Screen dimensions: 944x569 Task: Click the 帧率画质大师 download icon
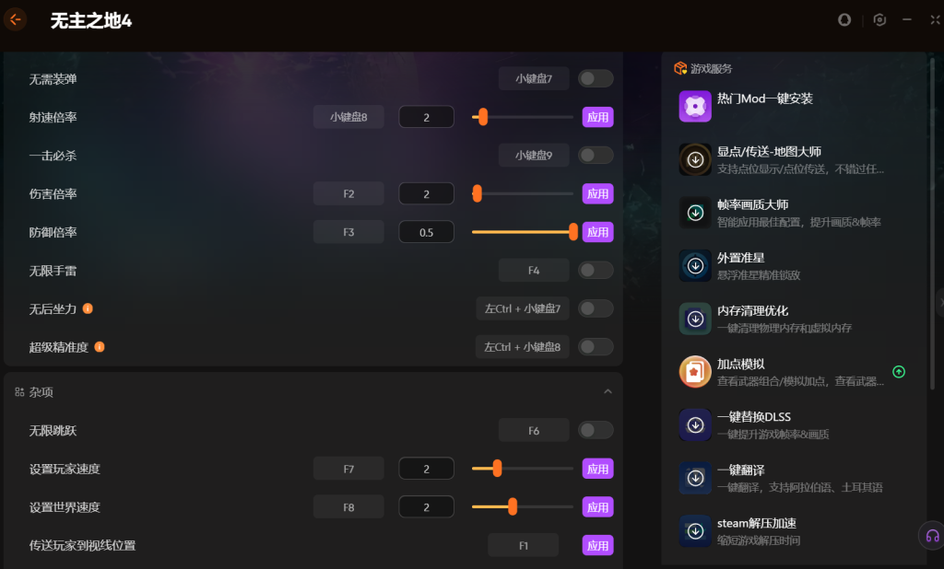coord(695,213)
